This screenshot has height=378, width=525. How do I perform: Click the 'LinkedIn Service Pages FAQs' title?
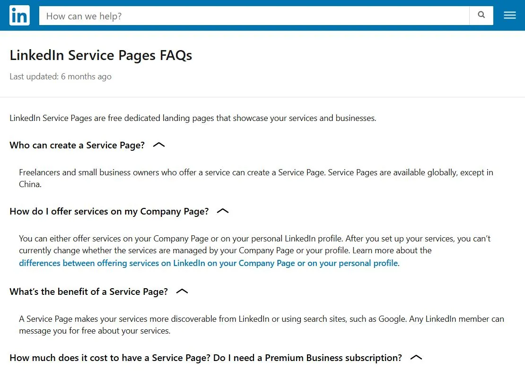[x=101, y=56]
